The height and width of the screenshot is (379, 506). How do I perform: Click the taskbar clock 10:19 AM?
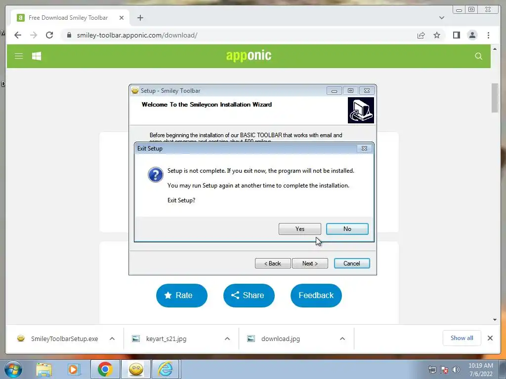coord(480,370)
